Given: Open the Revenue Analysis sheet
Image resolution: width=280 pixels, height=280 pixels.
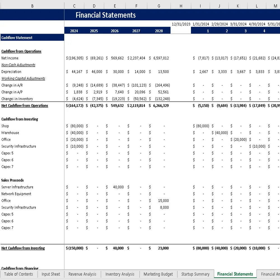Looking at the screenshot, I should (x=82, y=274).
